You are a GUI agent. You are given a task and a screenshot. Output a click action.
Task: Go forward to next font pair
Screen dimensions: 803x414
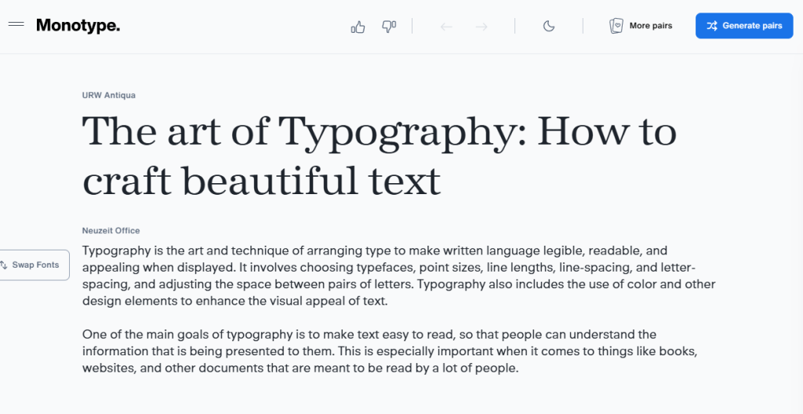[481, 27]
